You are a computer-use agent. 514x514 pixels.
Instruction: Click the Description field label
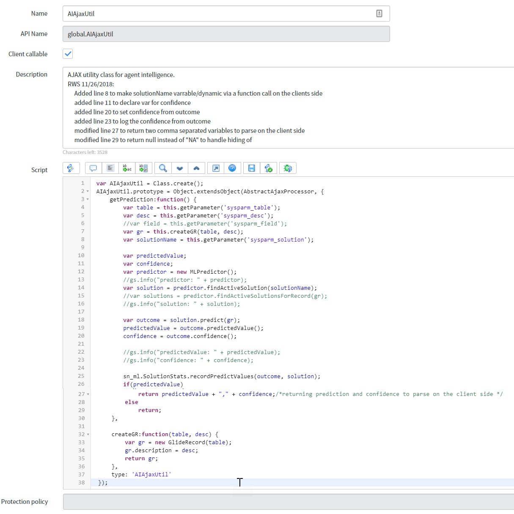32,74
